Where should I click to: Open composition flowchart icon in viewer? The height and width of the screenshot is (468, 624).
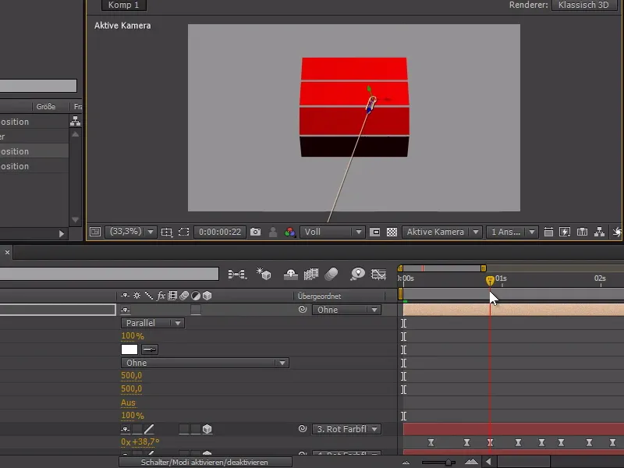(599, 232)
